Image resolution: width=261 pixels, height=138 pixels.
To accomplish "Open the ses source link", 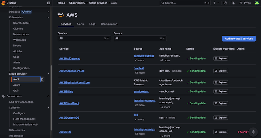I will (x=136, y=115).
